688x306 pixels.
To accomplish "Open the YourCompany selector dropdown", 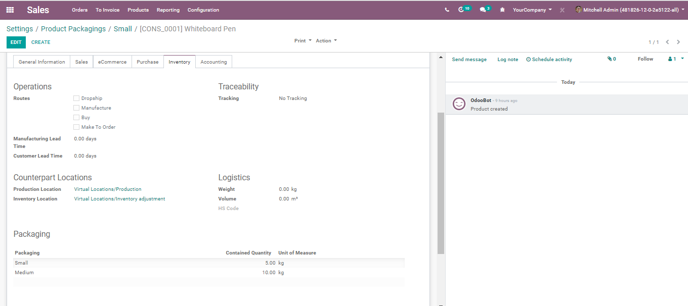I will coord(532,10).
